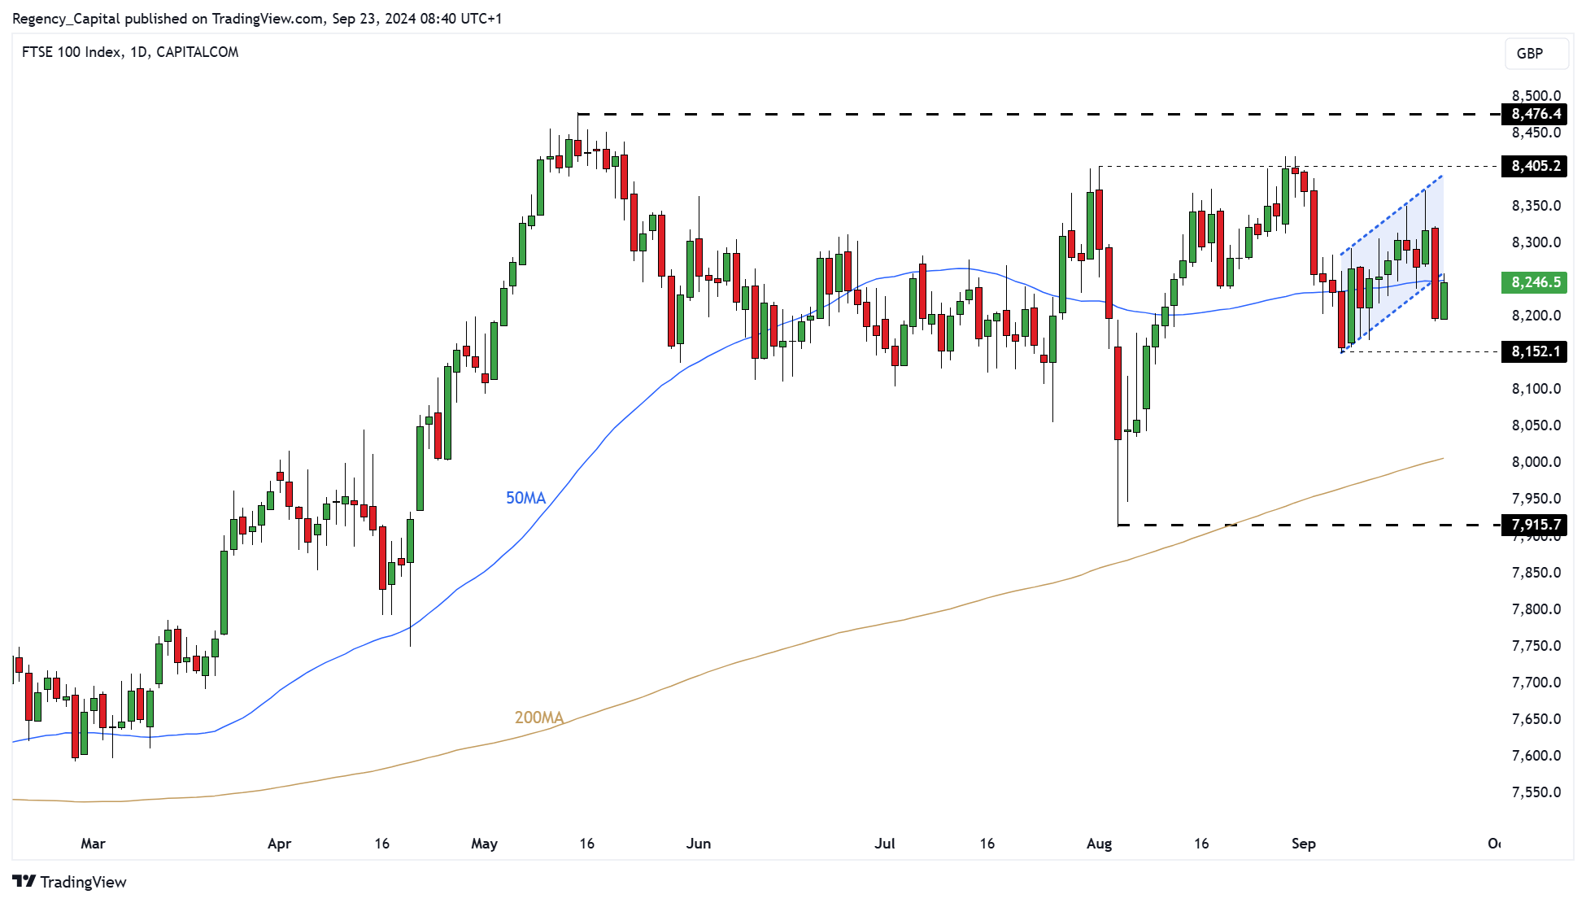Click the May date axis label

click(484, 844)
